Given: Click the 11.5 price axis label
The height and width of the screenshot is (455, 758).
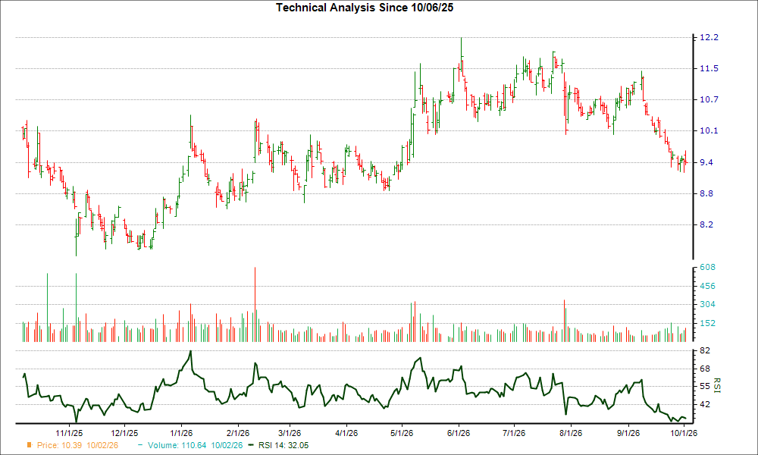Looking at the screenshot, I should (709, 68).
